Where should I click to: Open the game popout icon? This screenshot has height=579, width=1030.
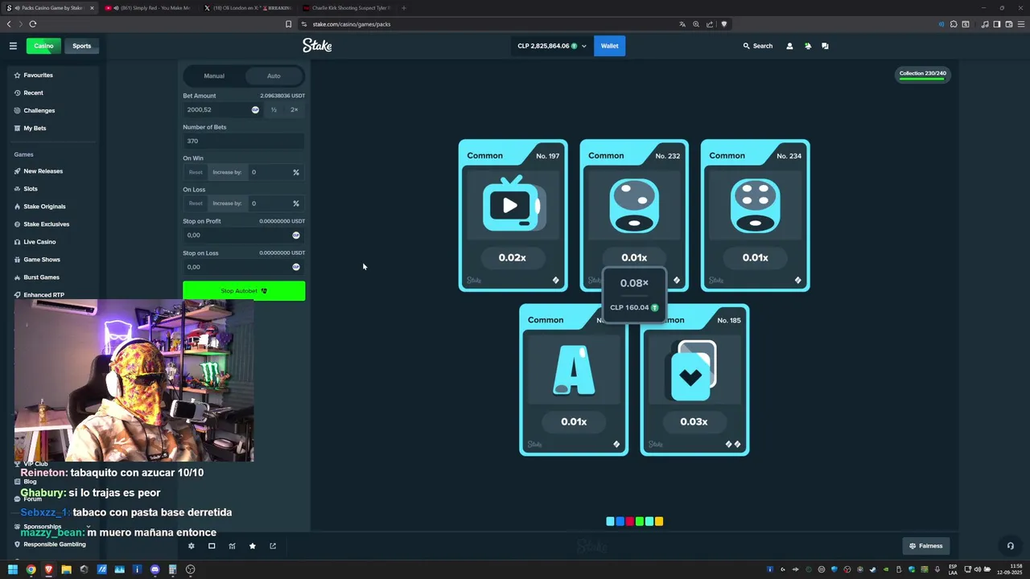coord(273,546)
